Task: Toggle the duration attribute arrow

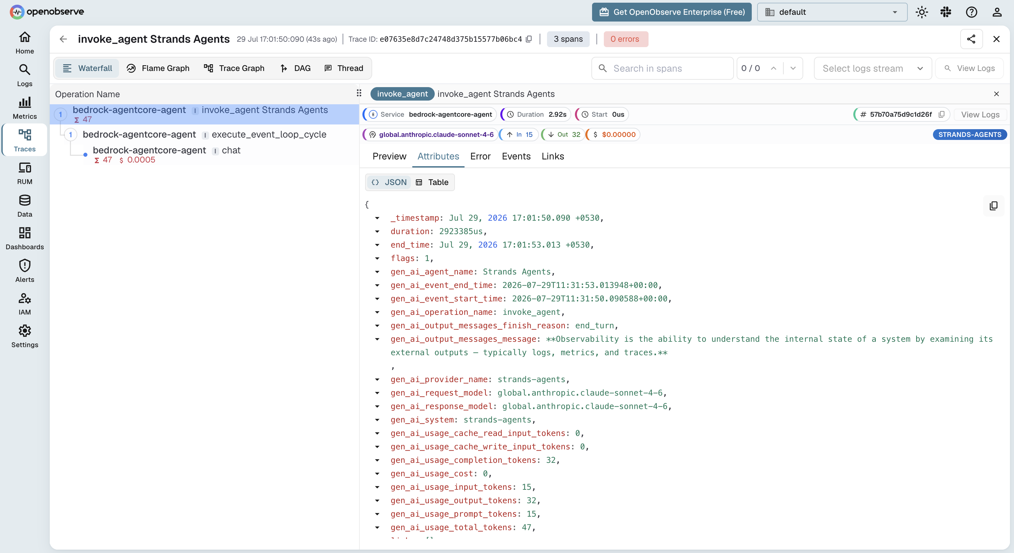Action: coord(377,232)
